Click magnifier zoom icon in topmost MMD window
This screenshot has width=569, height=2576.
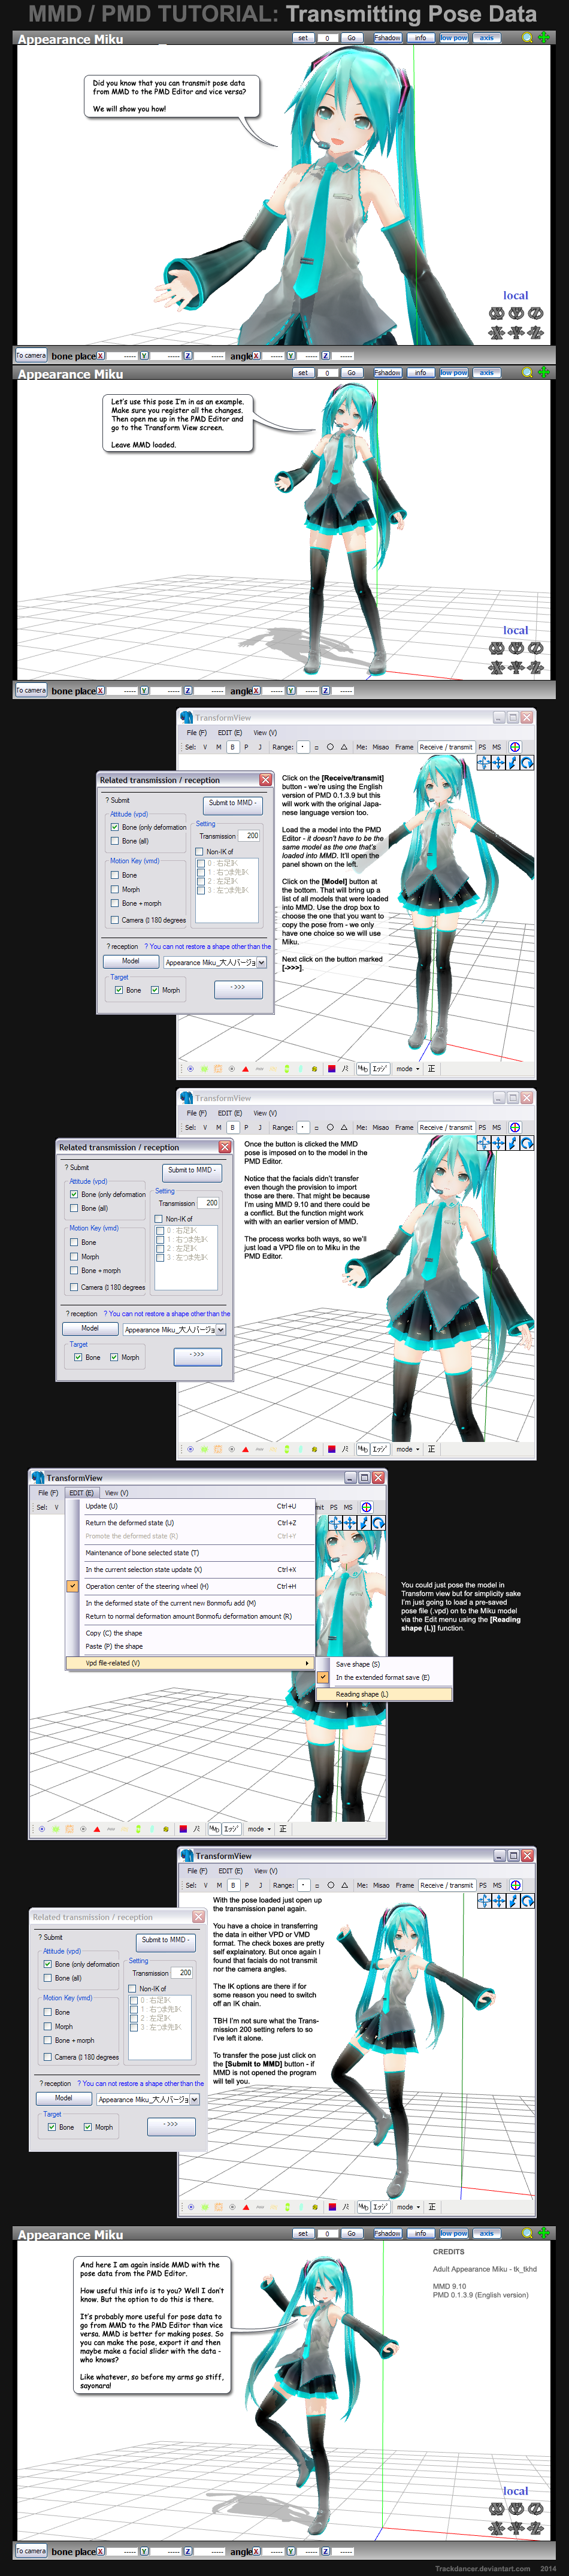pyautogui.click(x=527, y=37)
